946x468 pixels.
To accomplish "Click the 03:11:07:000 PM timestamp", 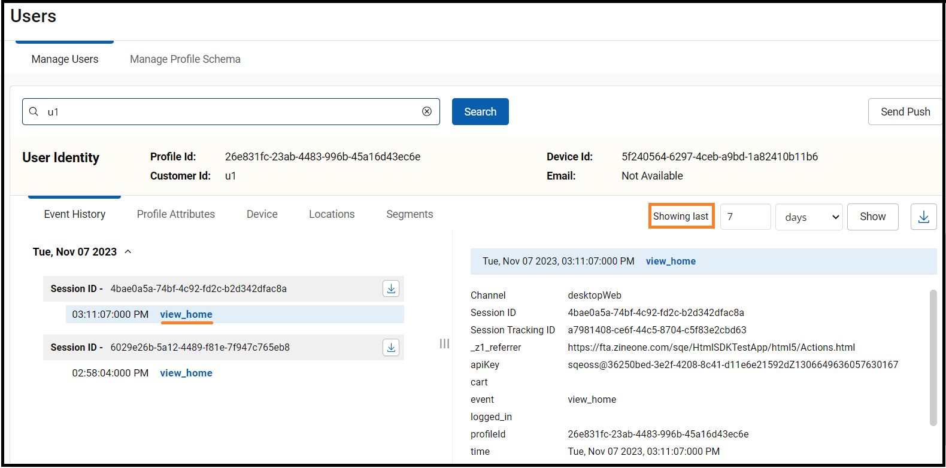I will tap(110, 314).
